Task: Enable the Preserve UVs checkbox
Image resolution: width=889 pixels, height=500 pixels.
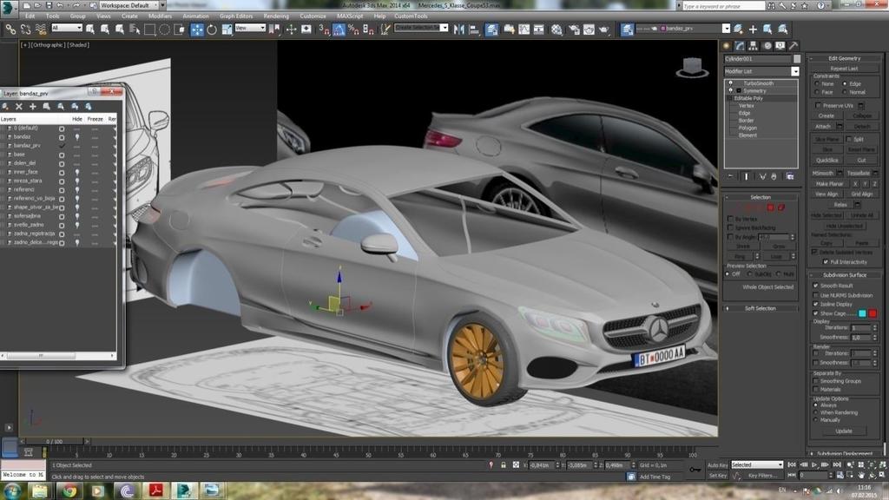Action: click(818, 105)
